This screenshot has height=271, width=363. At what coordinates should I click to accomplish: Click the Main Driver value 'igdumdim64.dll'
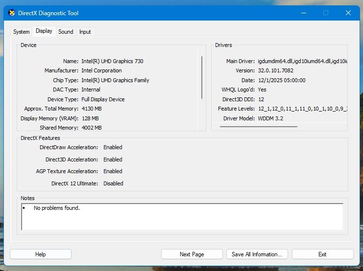click(x=302, y=61)
